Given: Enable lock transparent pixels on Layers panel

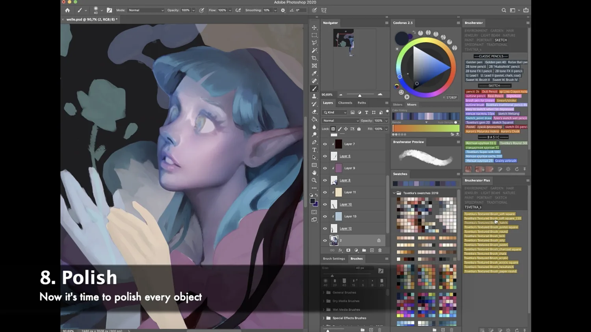Looking at the screenshot, I should (x=333, y=129).
